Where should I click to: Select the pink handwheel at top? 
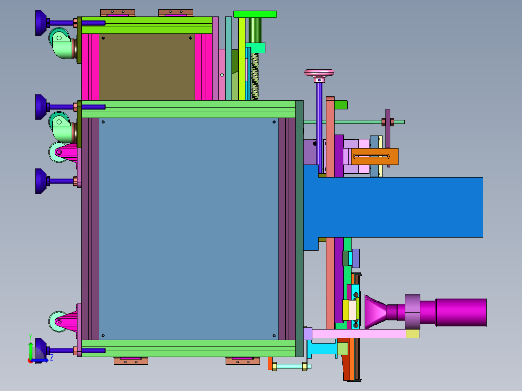click(x=319, y=73)
